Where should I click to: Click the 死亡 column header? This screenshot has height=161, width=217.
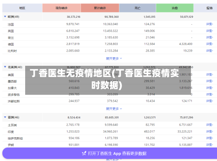138,8
